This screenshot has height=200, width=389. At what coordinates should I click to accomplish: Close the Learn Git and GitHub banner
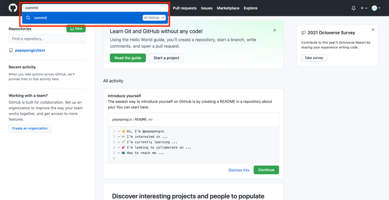[x=275, y=30]
